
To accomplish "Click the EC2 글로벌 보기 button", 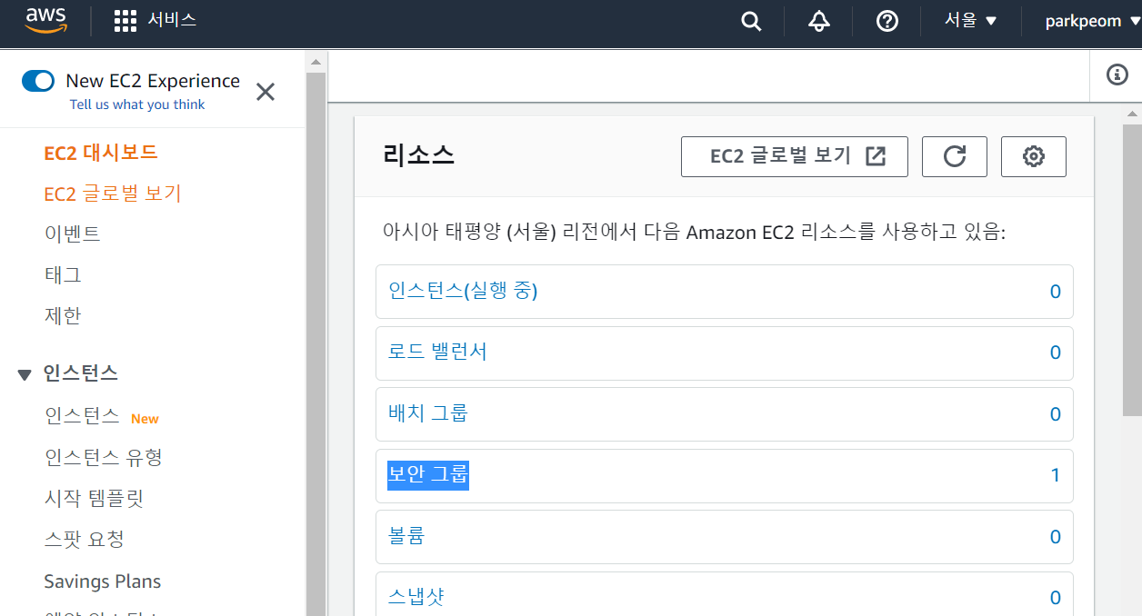I will [795, 156].
